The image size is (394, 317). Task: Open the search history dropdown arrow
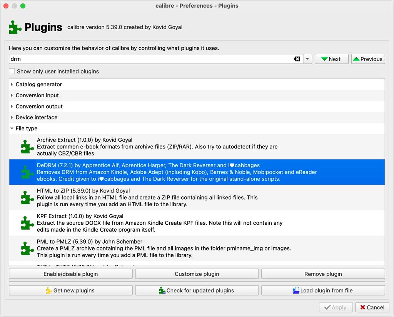click(307, 59)
